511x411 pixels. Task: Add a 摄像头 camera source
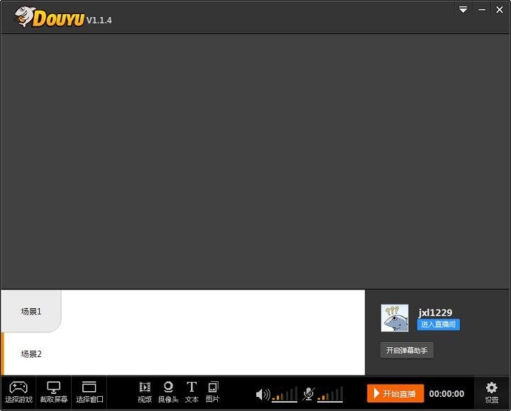point(168,388)
